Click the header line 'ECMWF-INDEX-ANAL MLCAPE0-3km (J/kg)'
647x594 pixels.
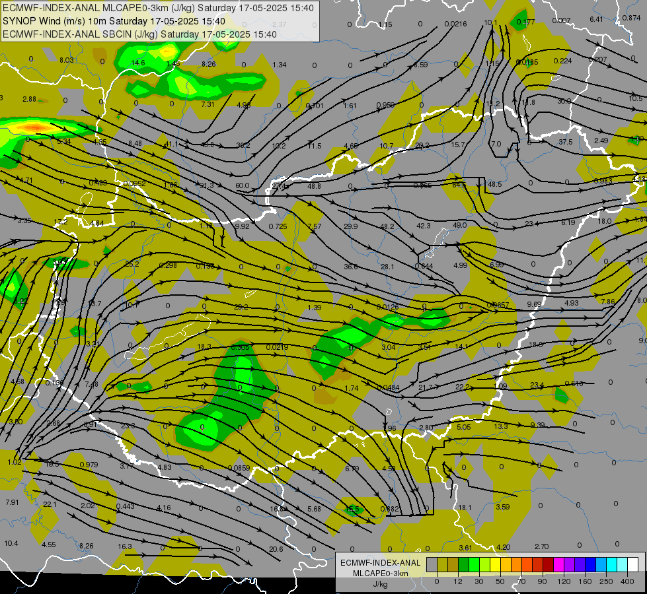[x=158, y=8]
